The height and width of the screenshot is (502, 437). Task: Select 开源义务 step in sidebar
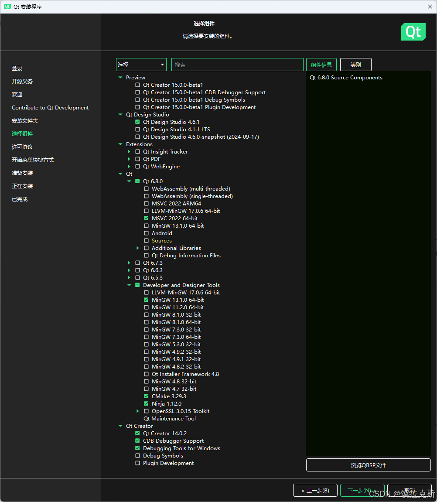pos(22,81)
